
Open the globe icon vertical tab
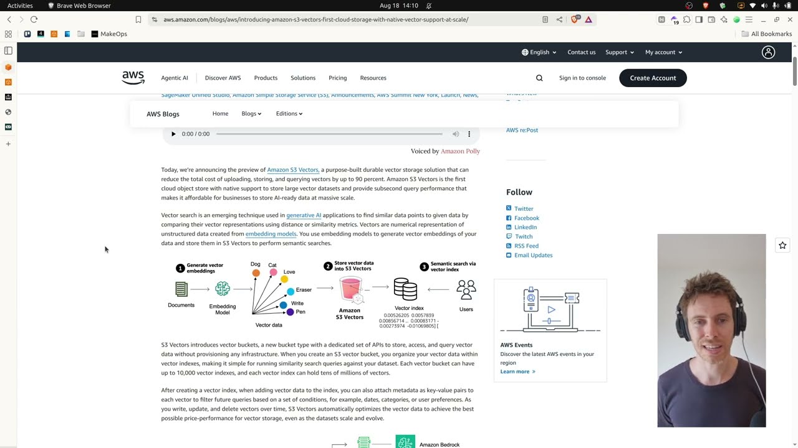tap(8, 112)
